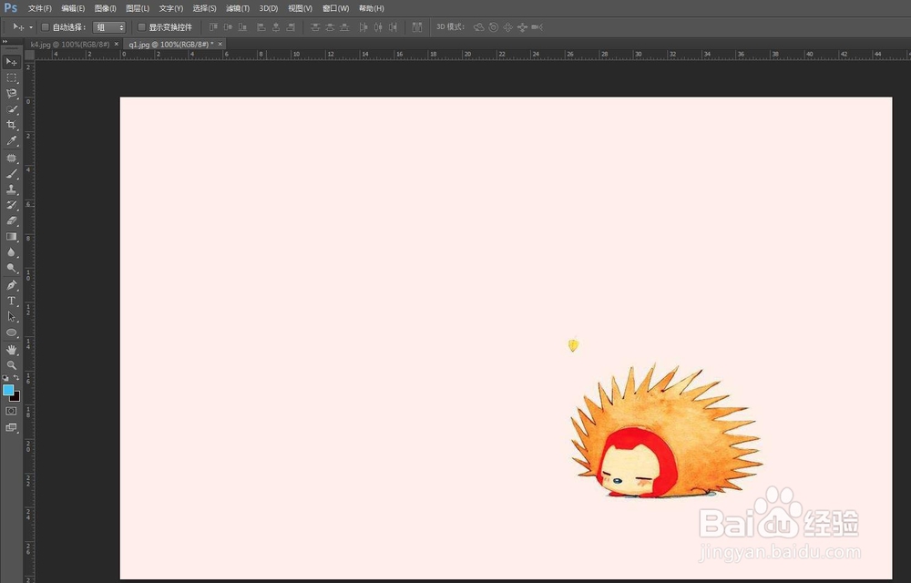The image size is (911, 583).
Task: Click the align bottom edges icon
Action: coord(243,27)
